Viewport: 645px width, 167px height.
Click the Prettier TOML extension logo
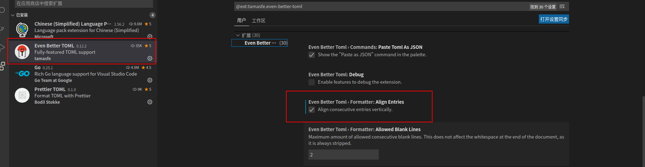pyautogui.click(x=22, y=95)
